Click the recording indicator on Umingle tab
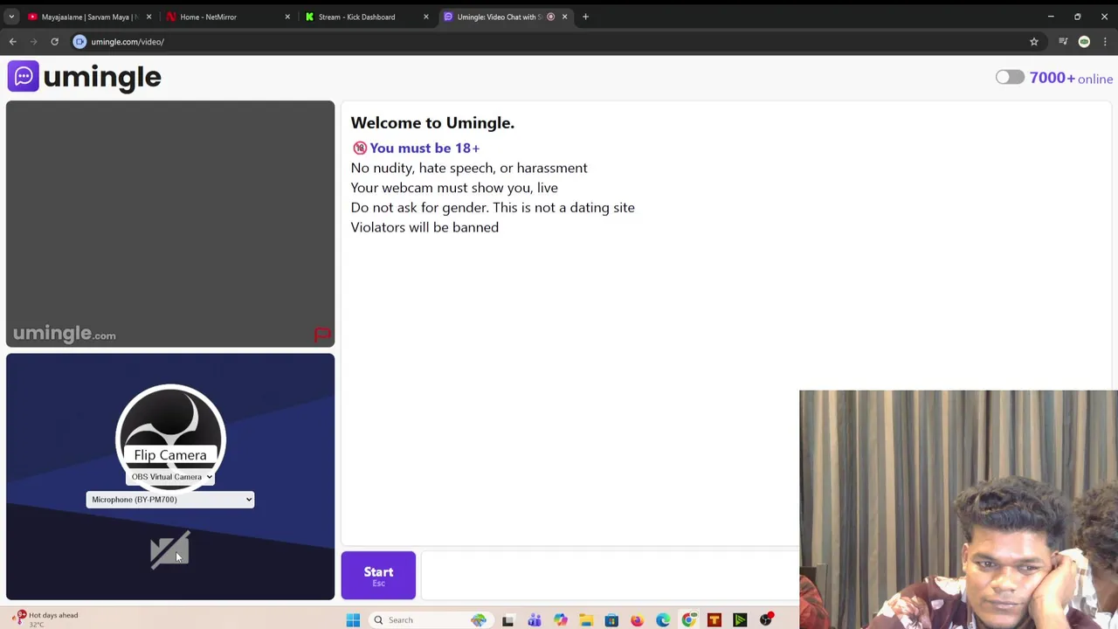This screenshot has width=1118, height=629. pyautogui.click(x=550, y=17)
